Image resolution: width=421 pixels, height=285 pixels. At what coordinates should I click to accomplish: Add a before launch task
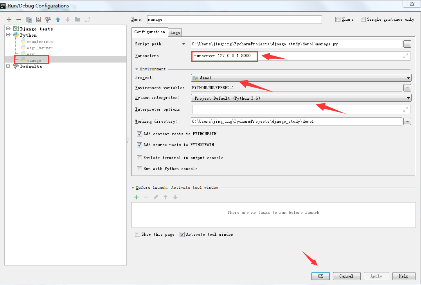tap(136, 197)
